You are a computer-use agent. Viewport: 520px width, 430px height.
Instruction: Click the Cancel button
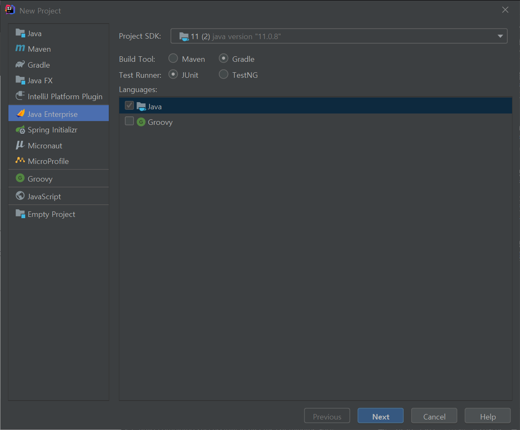[434, 416]
